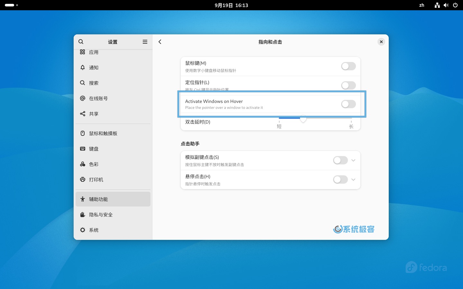The height and width of the screenshot is (289, 463).
Task: Toggle the 模拟副键点击(S) switch
Action: 340,160
